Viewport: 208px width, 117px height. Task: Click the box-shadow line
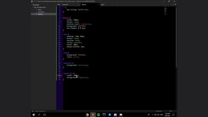pyautogui.click(x=76, y=28)
